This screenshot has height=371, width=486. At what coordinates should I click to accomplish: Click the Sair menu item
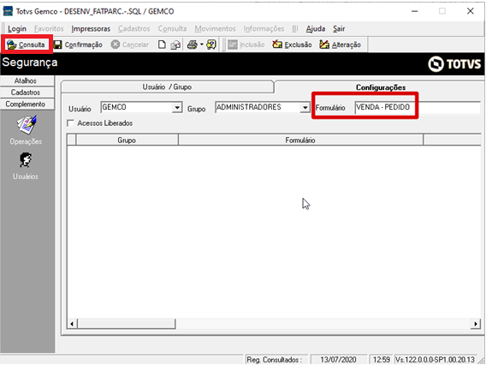pos(339,29)
